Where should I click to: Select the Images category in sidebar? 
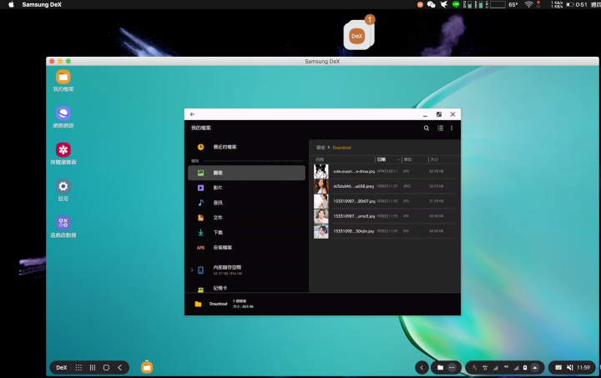[246, 173]
